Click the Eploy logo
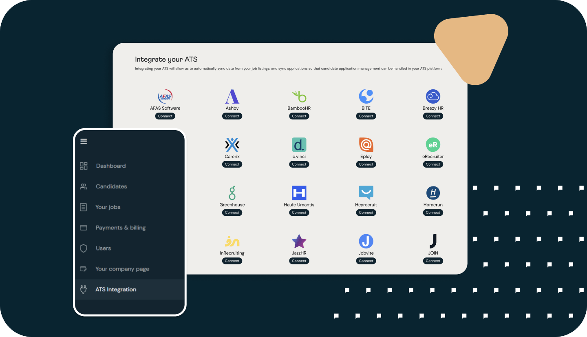 366,145
